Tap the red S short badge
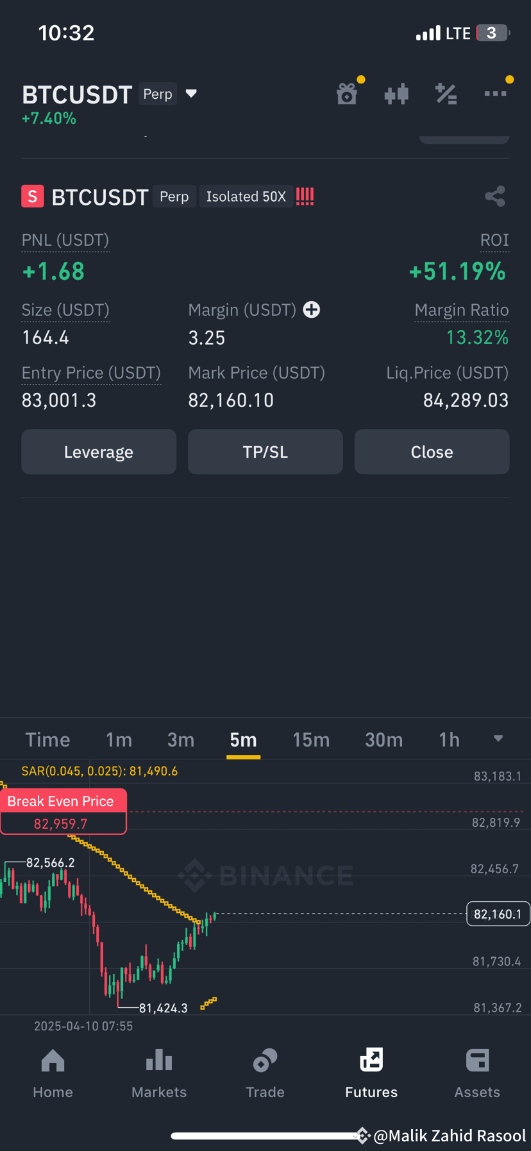531x1151 pixels. [33, 196]
